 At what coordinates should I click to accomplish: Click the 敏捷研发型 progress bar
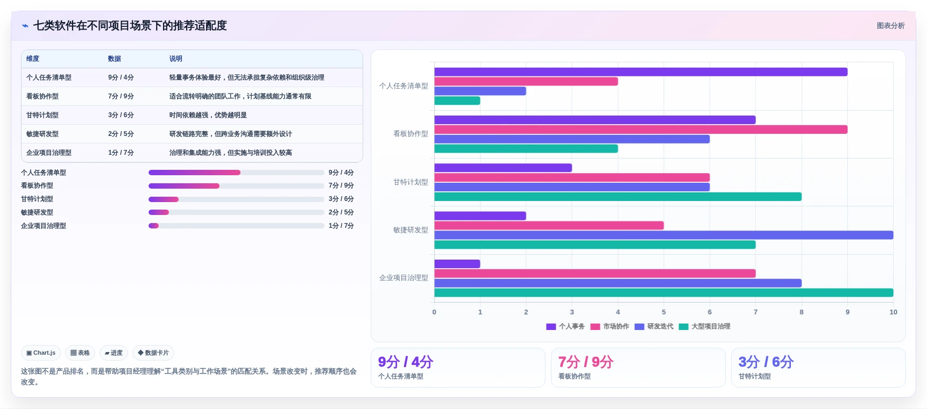(236, 212)
